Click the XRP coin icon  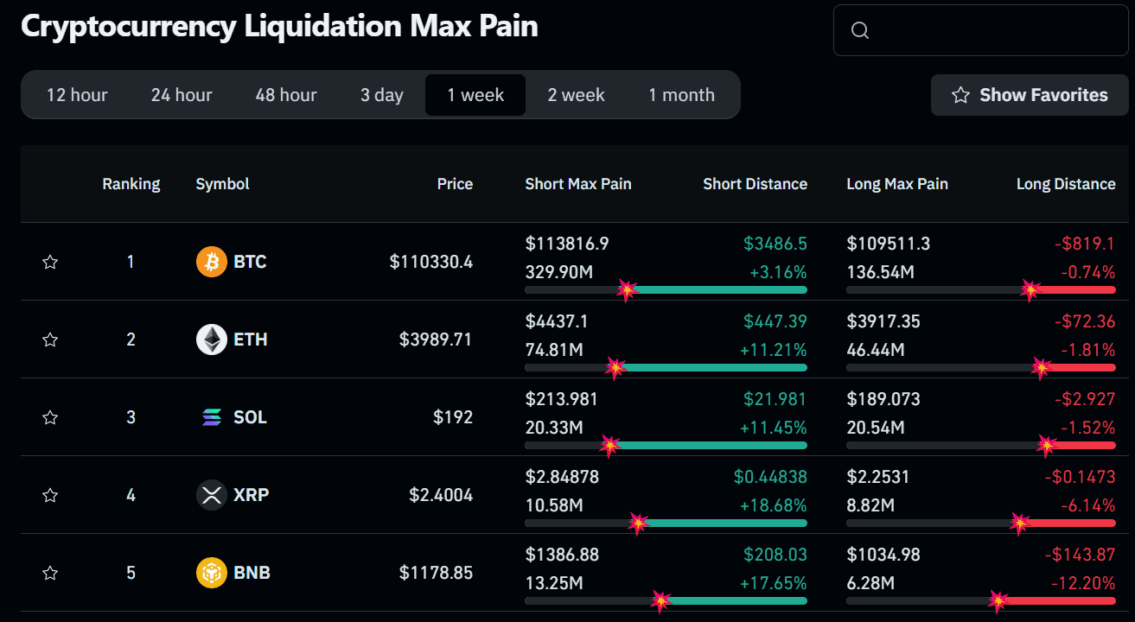pyautogui.click(x=212, y=495)
